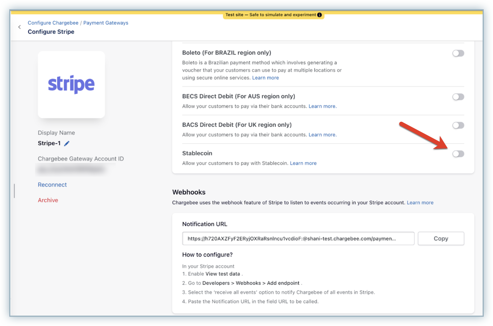Go to Payment Gateways breadcrumb
The image size is (493, 326).
click(106, 23)
